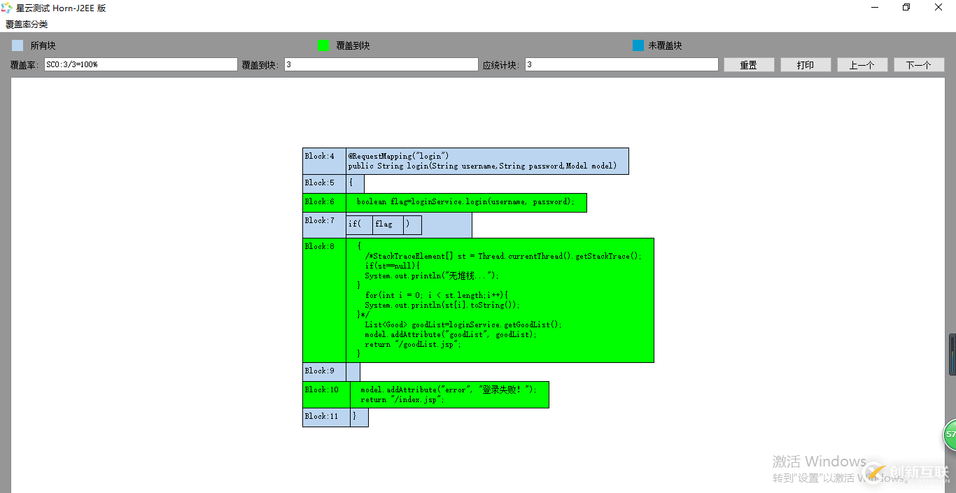956x493 pixels.
Task: Click the 覆盖率 input field
Action: point(141,64)
